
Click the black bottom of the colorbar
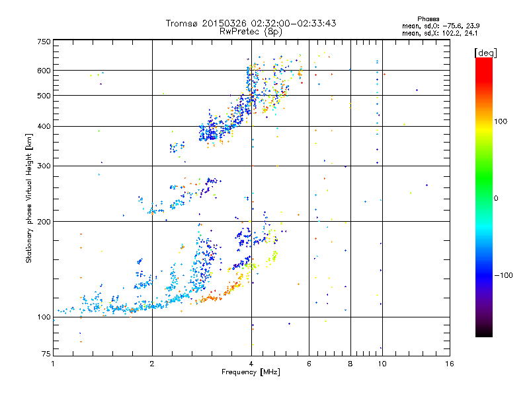click(484, 332)
